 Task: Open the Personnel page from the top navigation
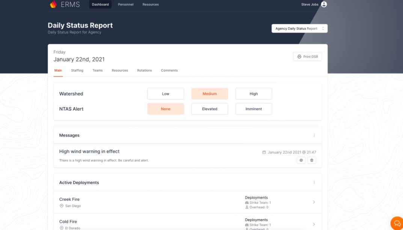(125, 4)
